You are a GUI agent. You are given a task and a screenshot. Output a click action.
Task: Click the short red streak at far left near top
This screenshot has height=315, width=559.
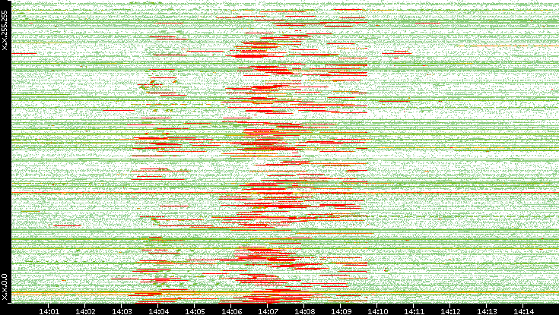23,53
